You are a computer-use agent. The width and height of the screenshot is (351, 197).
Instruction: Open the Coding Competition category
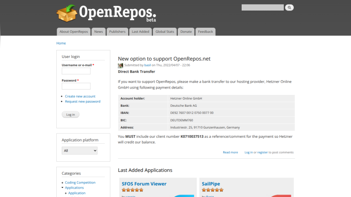(80, 182)
